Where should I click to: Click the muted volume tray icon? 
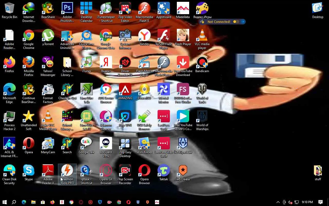click(290, 202)
